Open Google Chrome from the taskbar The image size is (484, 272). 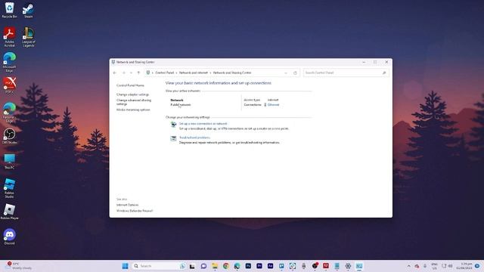click(226, 266)
